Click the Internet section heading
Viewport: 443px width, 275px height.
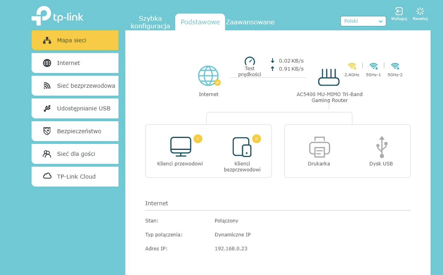157,203
